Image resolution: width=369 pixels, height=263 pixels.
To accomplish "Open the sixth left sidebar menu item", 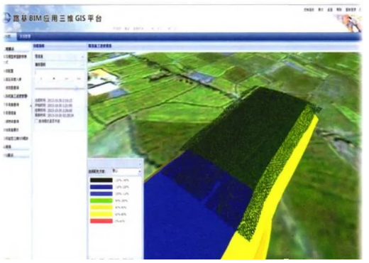I will click(16, 96).
